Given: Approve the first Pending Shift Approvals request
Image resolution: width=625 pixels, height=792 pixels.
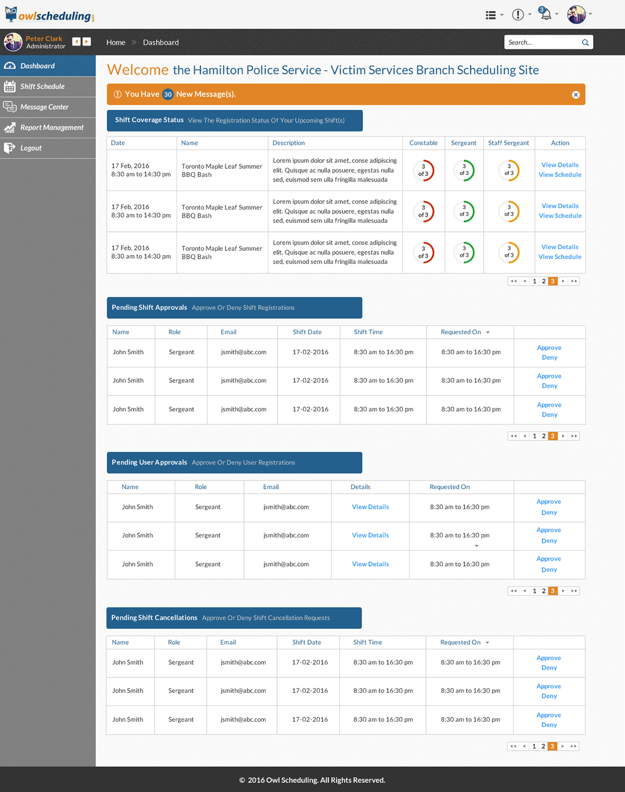Looking at the screenshot, I should coord(549,348).
